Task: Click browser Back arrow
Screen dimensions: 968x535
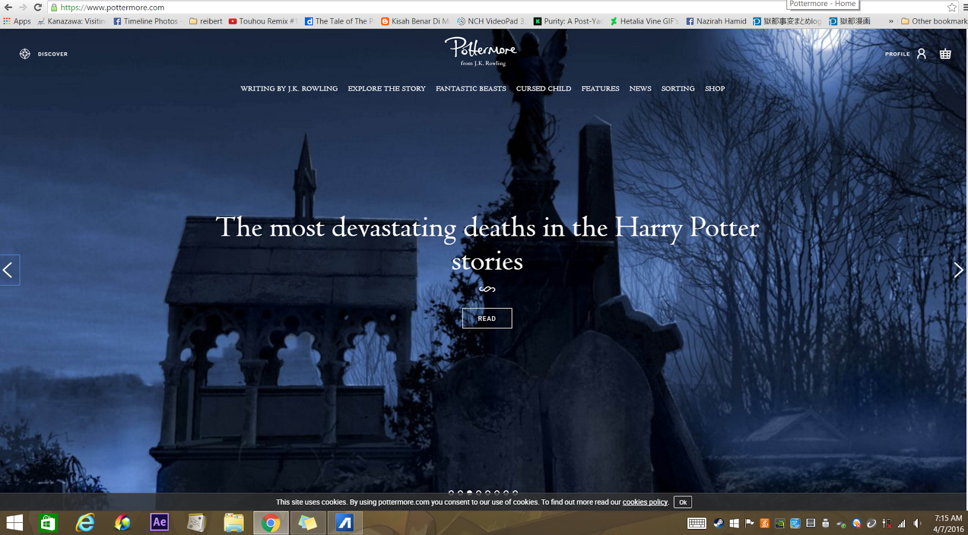Action: (8, 7)
